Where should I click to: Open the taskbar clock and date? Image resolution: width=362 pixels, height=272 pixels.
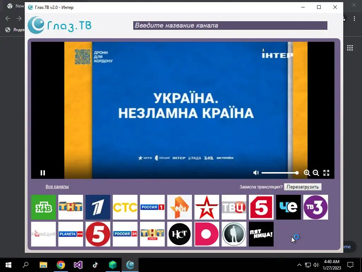point(332,265)
